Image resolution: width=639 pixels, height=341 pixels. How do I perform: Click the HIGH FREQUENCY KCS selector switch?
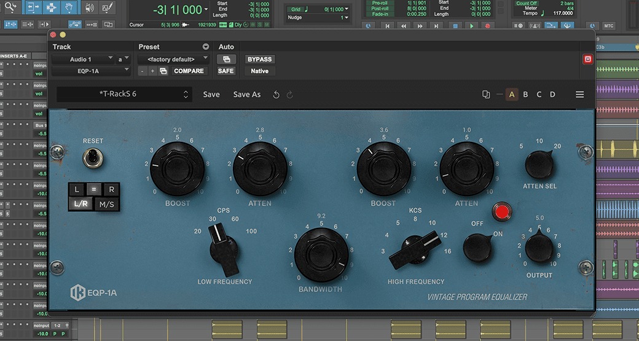click(x=415, y=249)
